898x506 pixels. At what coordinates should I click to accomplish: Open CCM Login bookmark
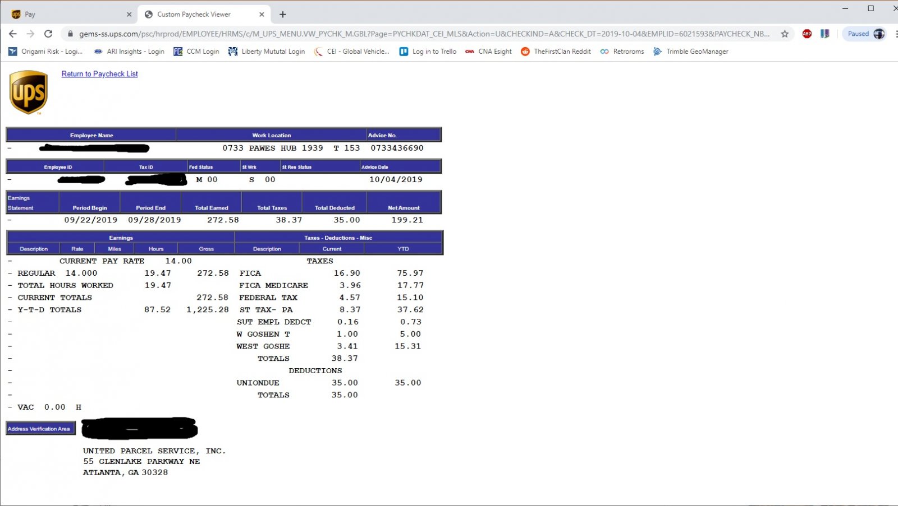tap(196, 52)
